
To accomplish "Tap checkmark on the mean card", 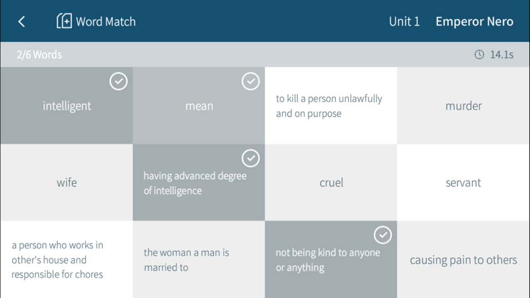I will point(251,82).
